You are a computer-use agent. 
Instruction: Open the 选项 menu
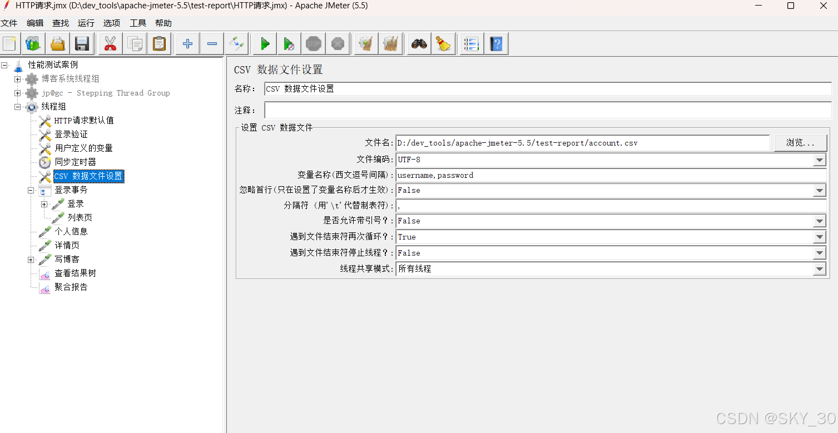pos(112,23)
